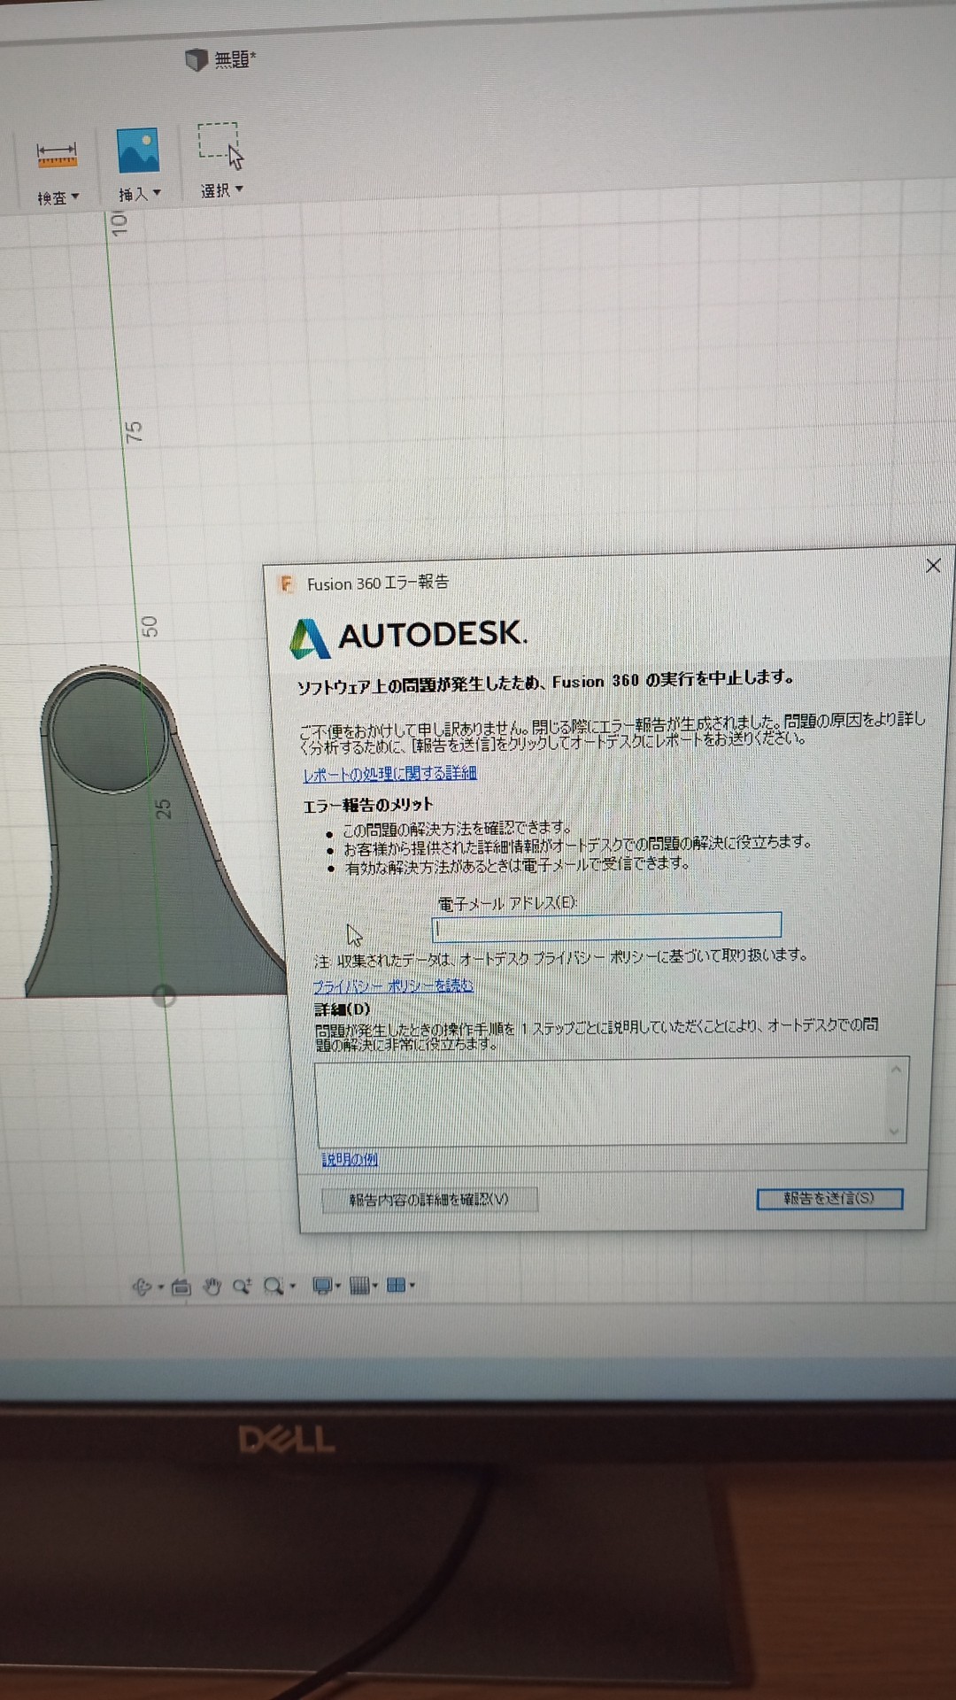The image size is (956, 1700).
Task: Click the details box scroll down arrow
Action: pyautogui.click(x=894, y=1131)
